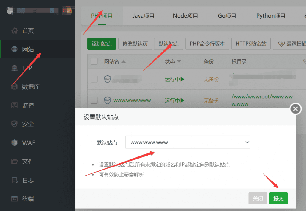Viewport: 306px width, 211px height.
Task: Click the WAF badge on the first site row
Action: pyautogui.click(x=108, y=79)
